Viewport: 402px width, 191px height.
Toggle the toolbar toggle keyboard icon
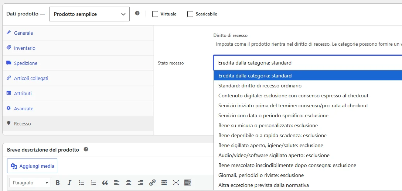pos(188,183)
